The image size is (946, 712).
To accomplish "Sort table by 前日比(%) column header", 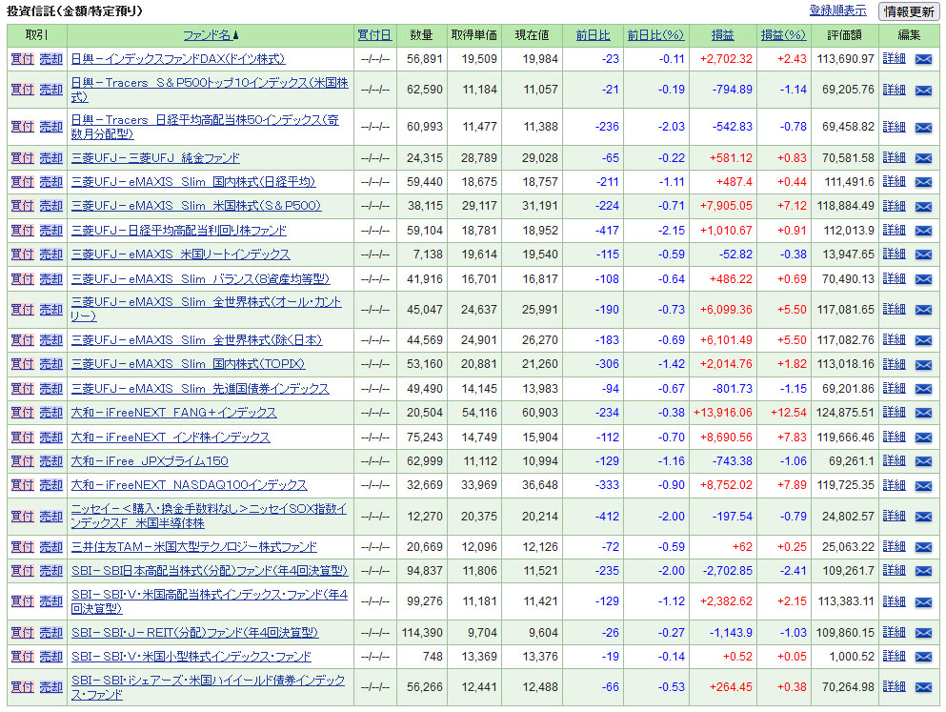I will 655,35.
